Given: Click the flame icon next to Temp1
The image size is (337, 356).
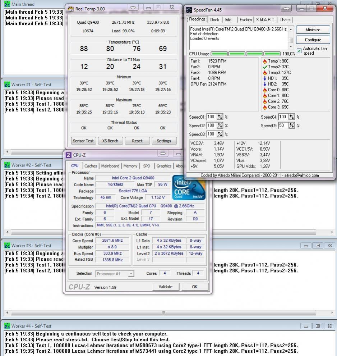Looking at the screenshot, I should pos(265,61).
